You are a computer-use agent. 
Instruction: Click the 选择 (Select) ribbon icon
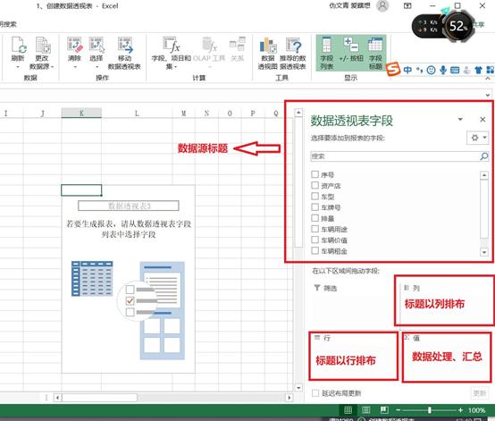[x=96, y=45]
